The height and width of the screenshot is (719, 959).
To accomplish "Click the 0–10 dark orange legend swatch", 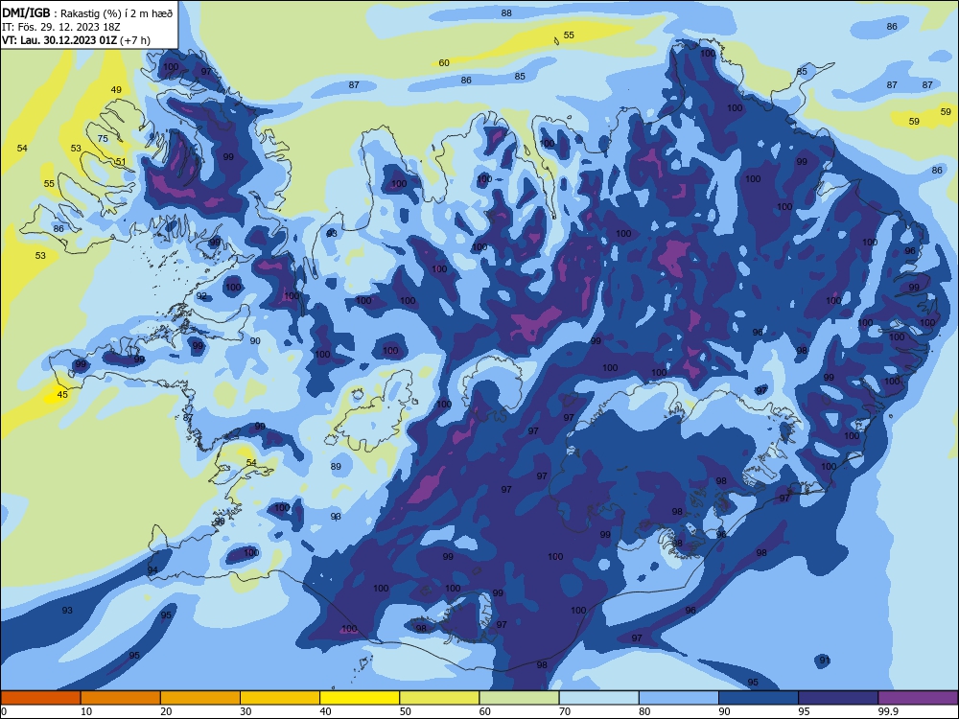I will 40,698.
